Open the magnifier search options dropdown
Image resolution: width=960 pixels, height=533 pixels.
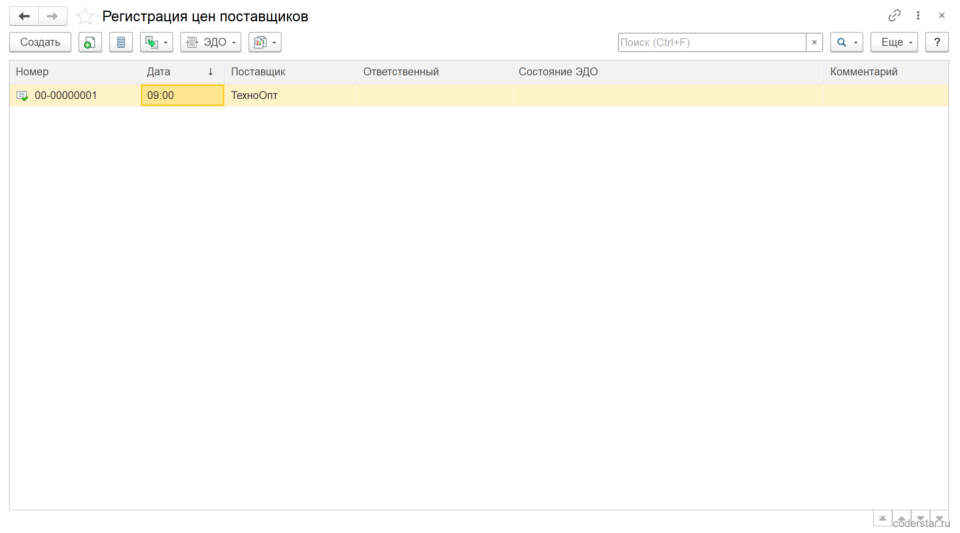(846, 42)
